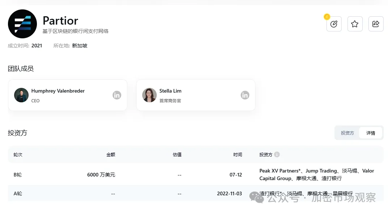Screen dimensions: 388x213
Task: Click the Partior logo
Action: click(22, 24)
